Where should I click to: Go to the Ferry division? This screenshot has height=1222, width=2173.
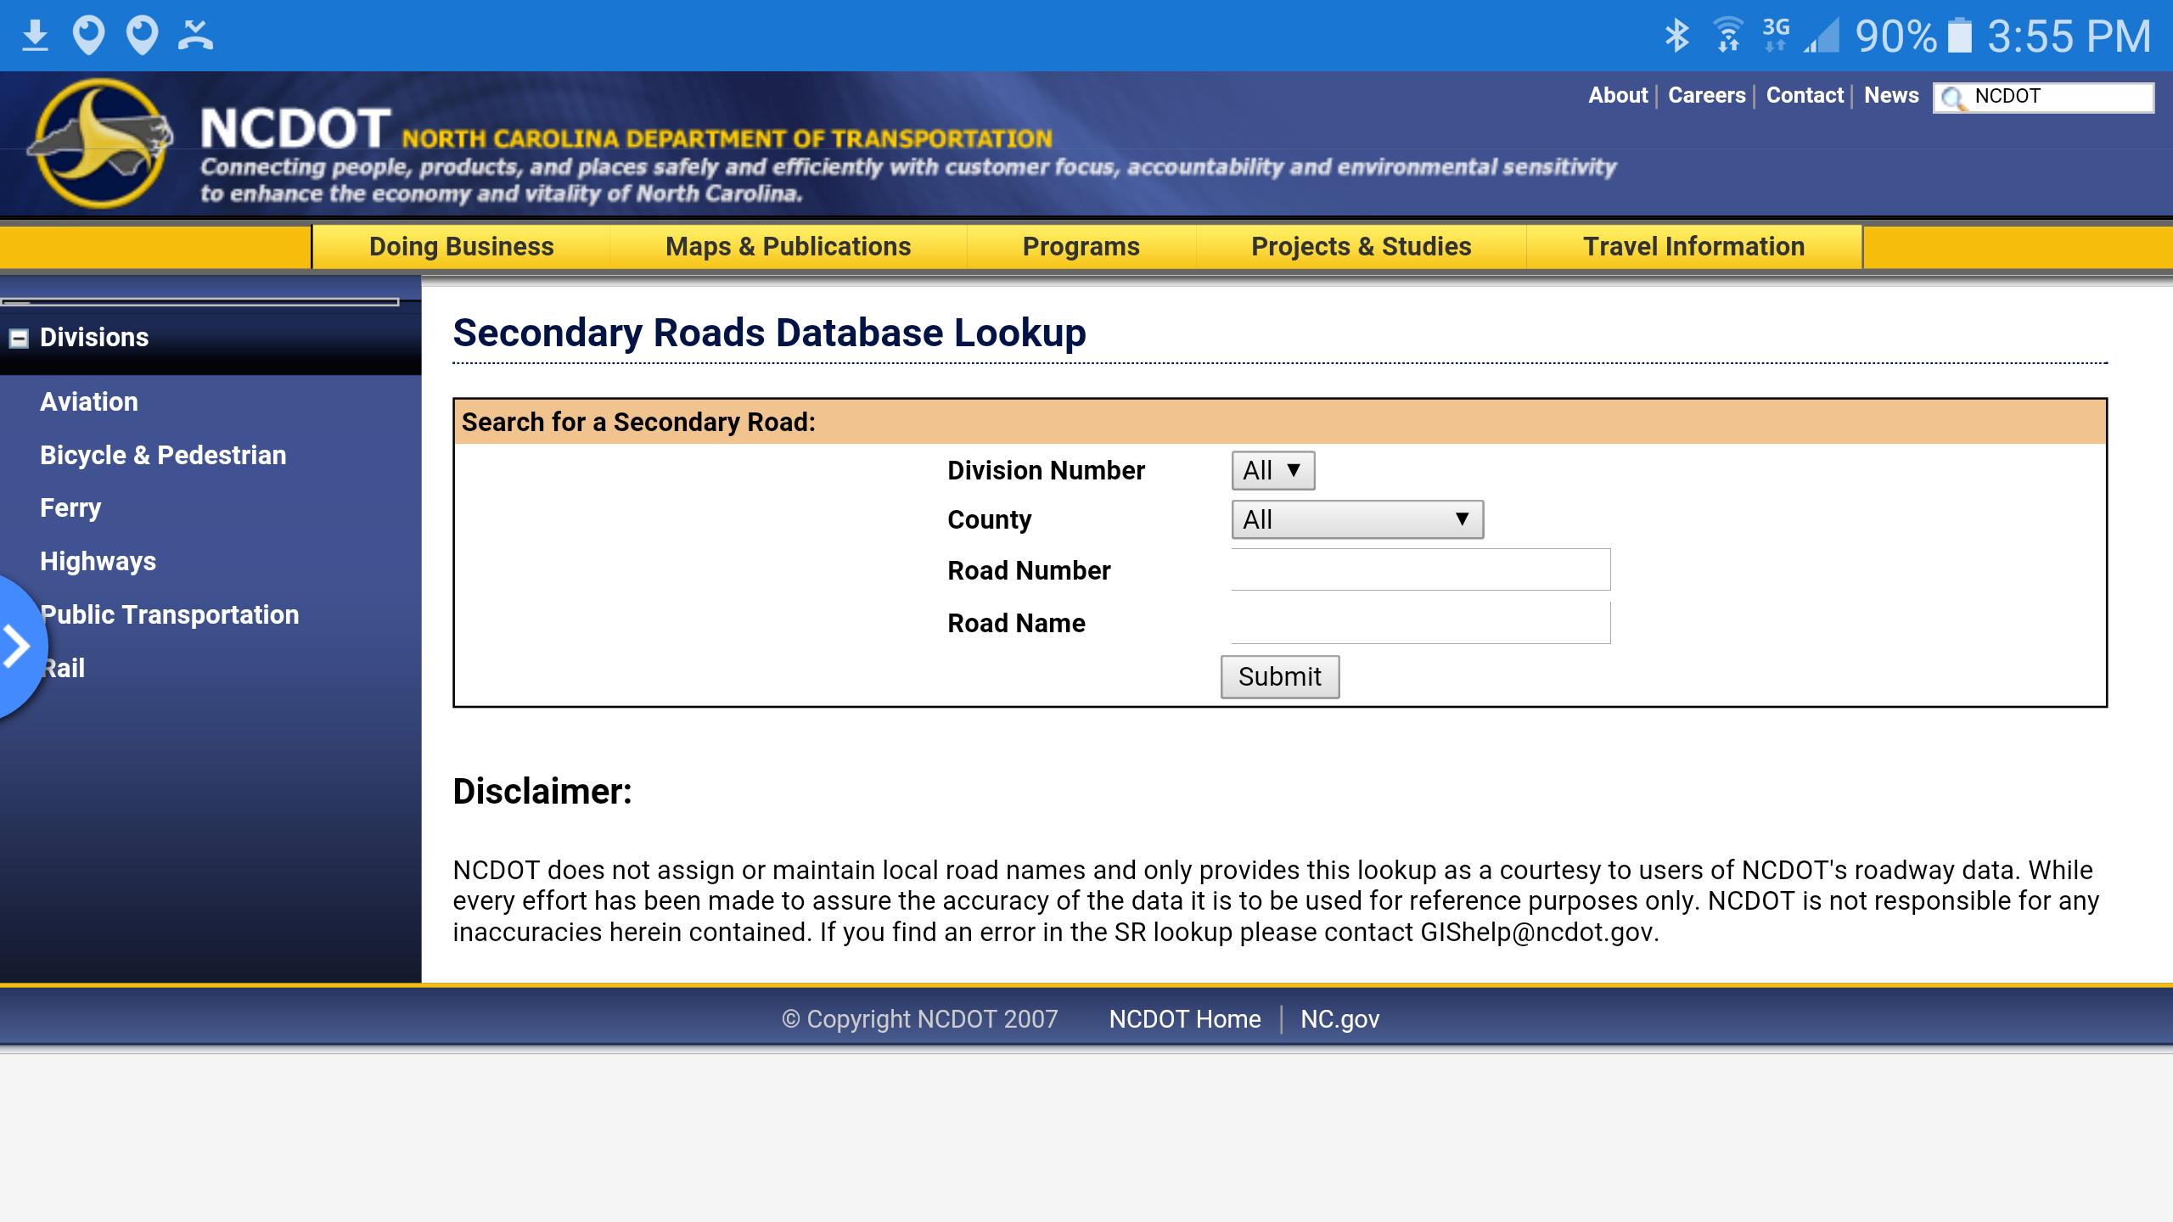[x=70, y=508]
